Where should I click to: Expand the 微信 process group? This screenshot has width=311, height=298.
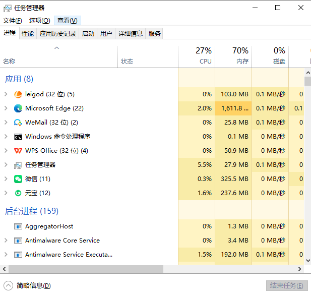(6, 179)
